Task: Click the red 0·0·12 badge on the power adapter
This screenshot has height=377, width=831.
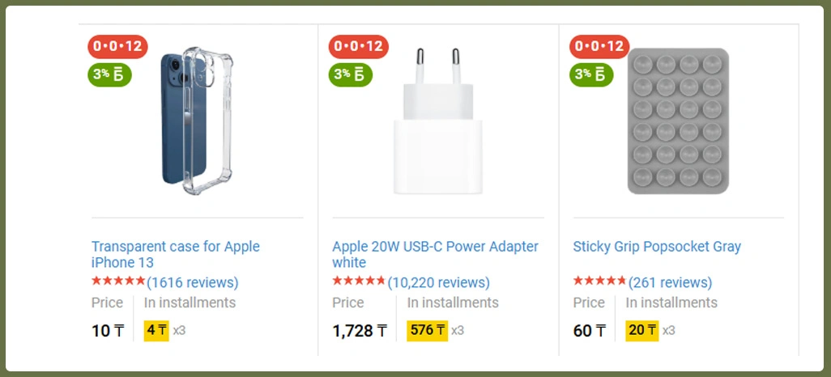Action: pyautogui.click(x=358, y=47)
